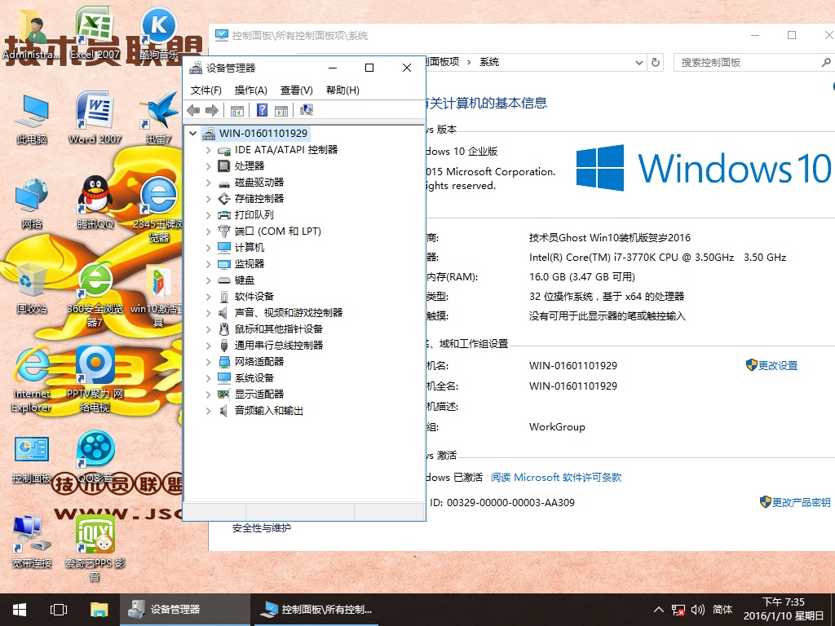Select 音频输入和输出 tree item
Screen dimensions: 835x626
click(269, 411)
